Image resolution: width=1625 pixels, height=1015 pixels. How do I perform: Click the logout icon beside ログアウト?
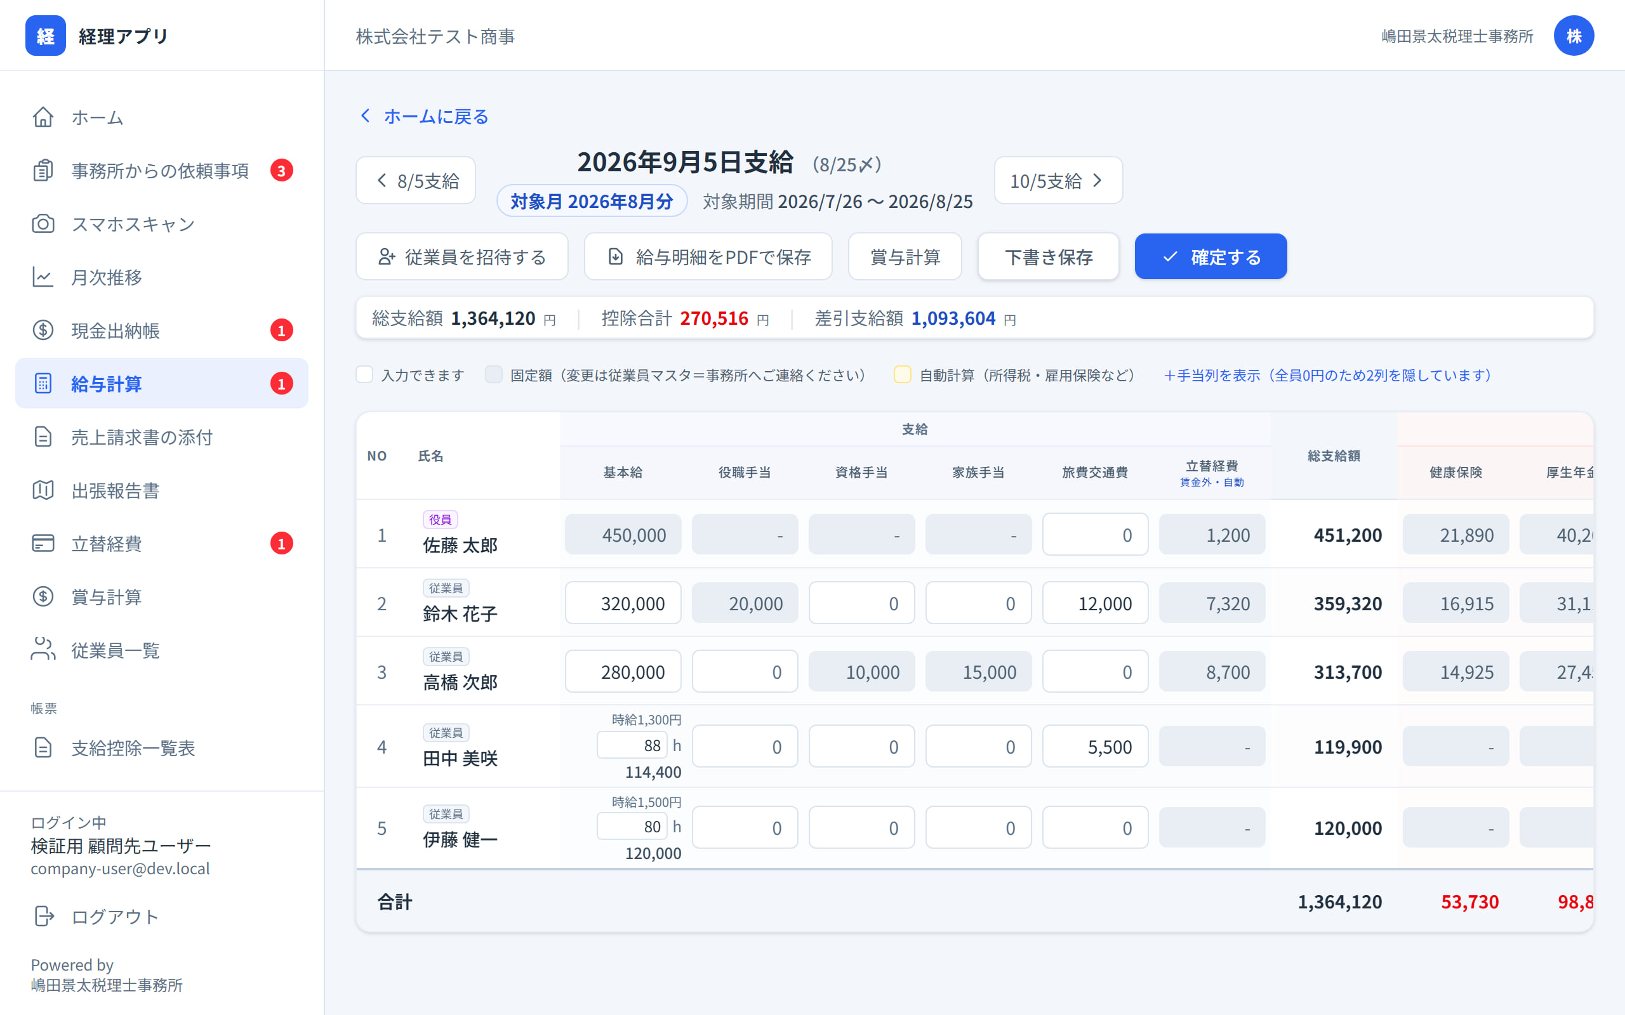pyautogui.click(x=43, y=916)
